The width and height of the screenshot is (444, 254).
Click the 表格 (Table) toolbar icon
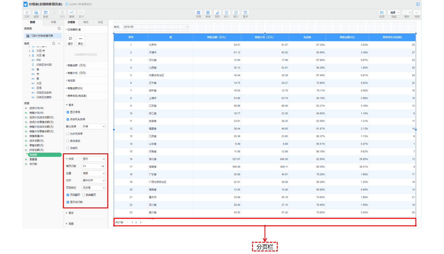click(x=208, y=13)
